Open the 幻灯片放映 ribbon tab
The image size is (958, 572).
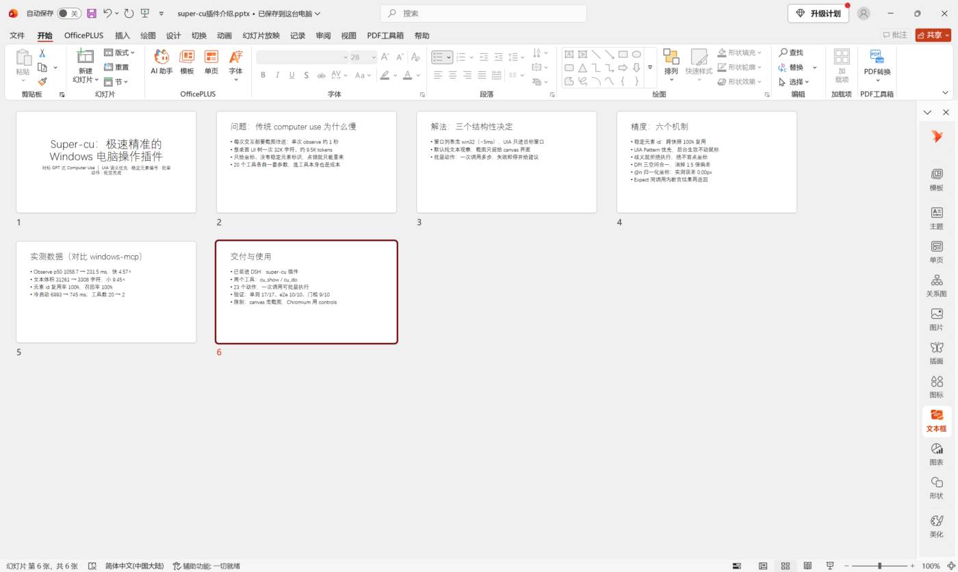pos(261,36)
